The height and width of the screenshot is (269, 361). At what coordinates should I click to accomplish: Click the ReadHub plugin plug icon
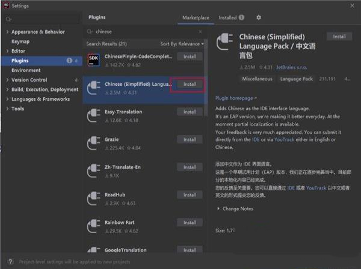pos(93,198)
